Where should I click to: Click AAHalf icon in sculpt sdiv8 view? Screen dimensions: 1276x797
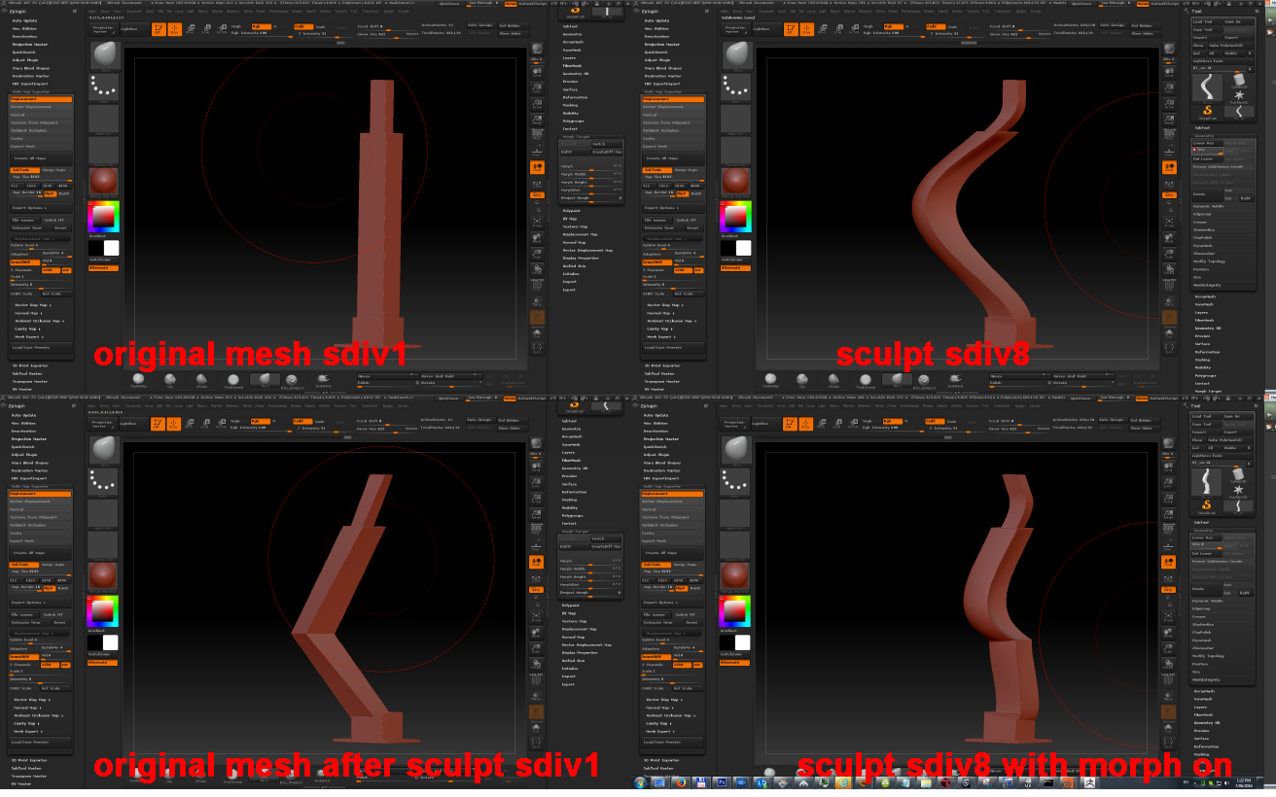[x=1169, y=119]
